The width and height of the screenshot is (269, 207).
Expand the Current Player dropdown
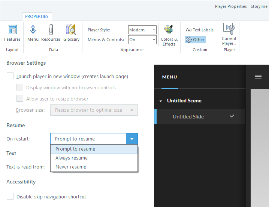[x=229, y=41]
